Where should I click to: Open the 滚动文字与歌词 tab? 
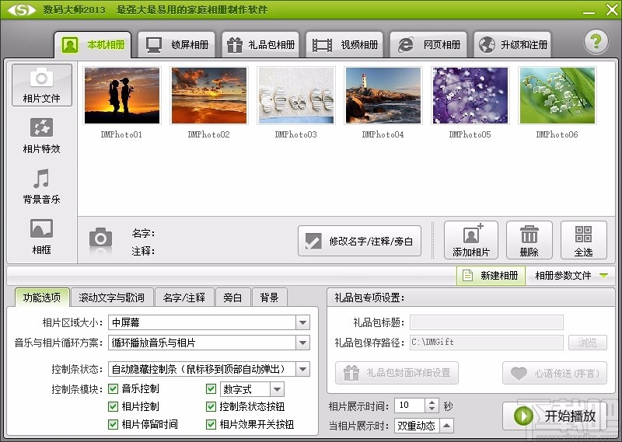pos(111,298)
